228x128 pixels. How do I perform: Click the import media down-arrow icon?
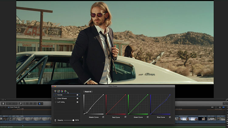click(x=3, y=104)
